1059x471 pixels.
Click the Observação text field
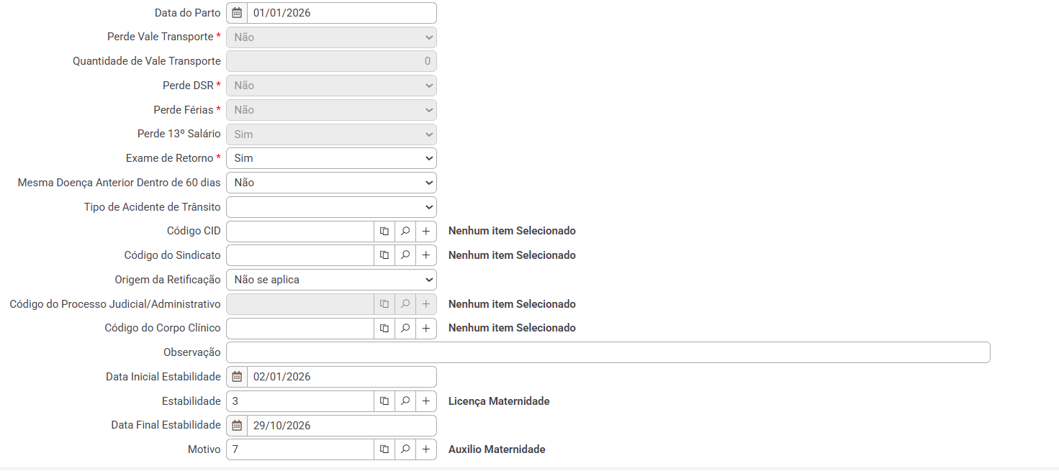[608, 352]
